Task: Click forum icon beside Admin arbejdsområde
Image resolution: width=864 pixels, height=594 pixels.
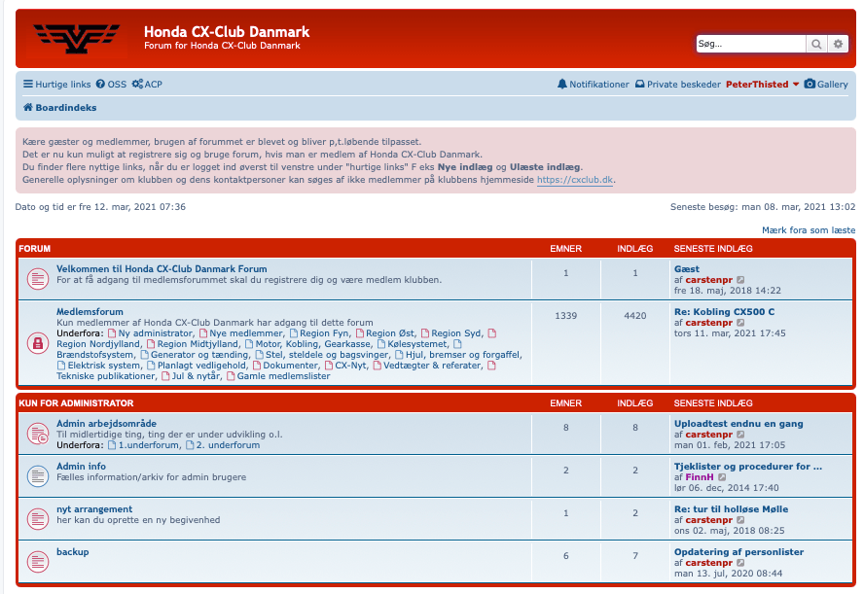Action: [x=38, y=434]
